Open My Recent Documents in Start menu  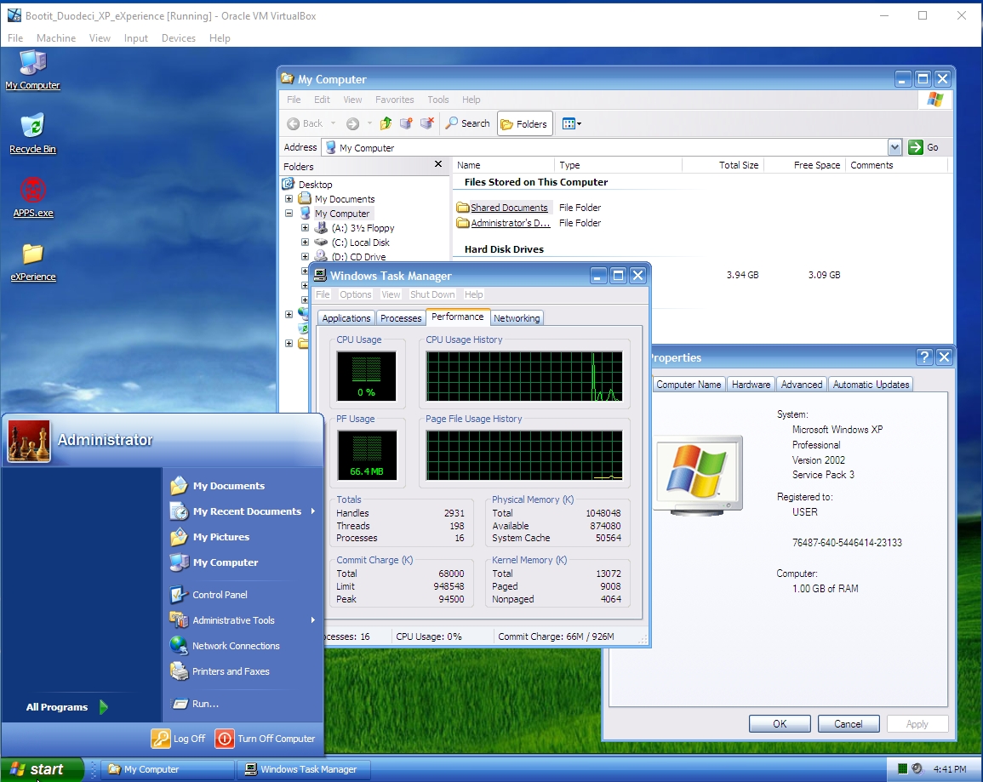[x=243, y=511]
